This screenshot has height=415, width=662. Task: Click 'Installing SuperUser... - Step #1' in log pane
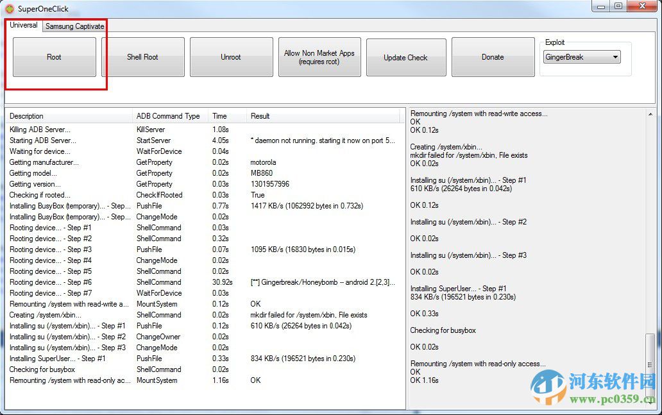point(459,289)
